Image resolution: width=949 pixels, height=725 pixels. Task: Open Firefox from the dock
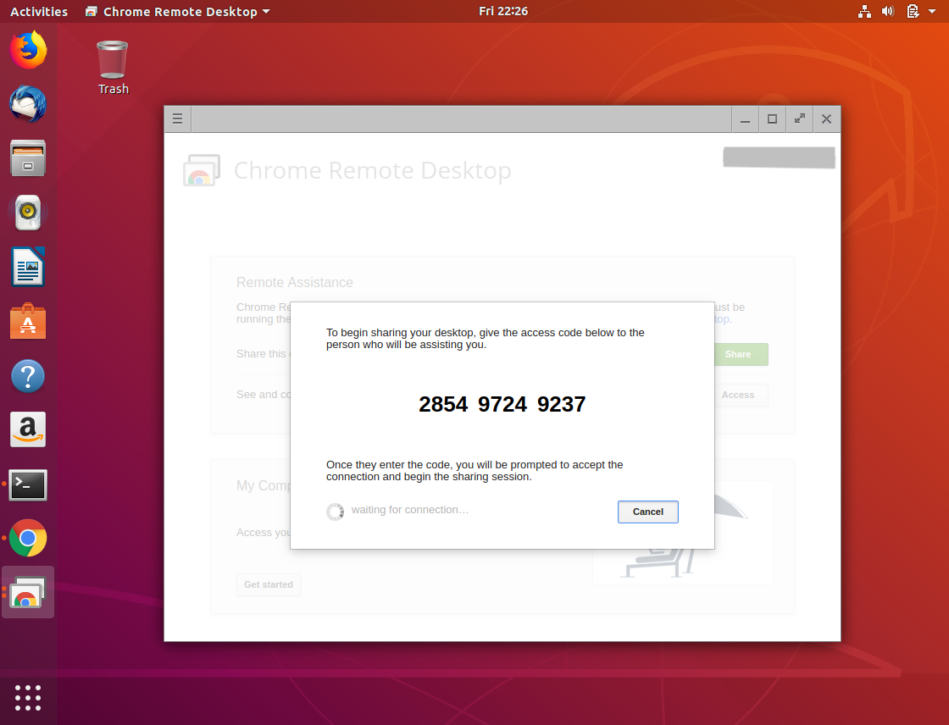coord(28,50)
